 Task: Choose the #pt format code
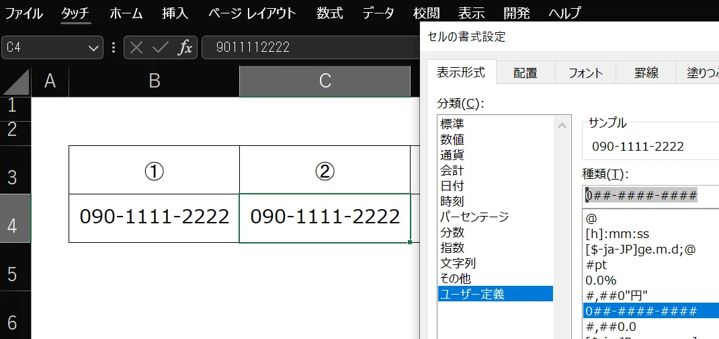tap(651, 265)
